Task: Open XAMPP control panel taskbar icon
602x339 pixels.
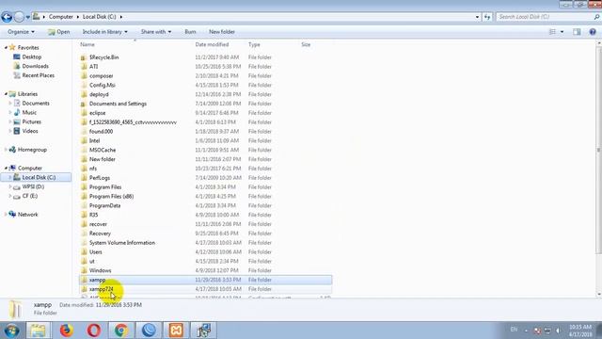Action: [x=176, y=331]
